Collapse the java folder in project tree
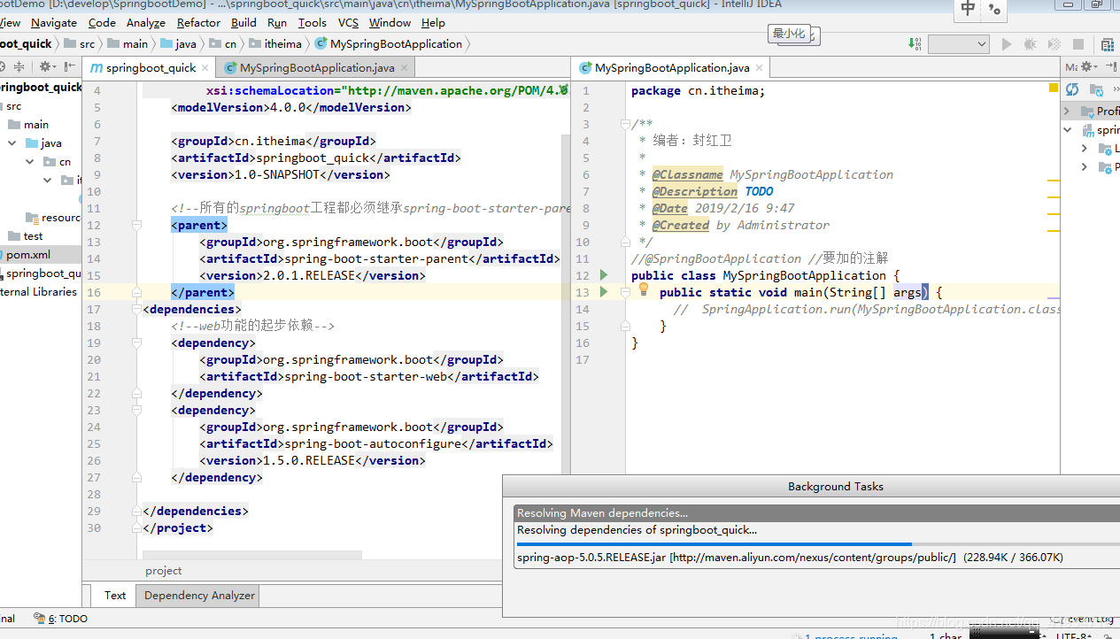The height and width of the screenshot is (639, 1120). tap(12, 143)
